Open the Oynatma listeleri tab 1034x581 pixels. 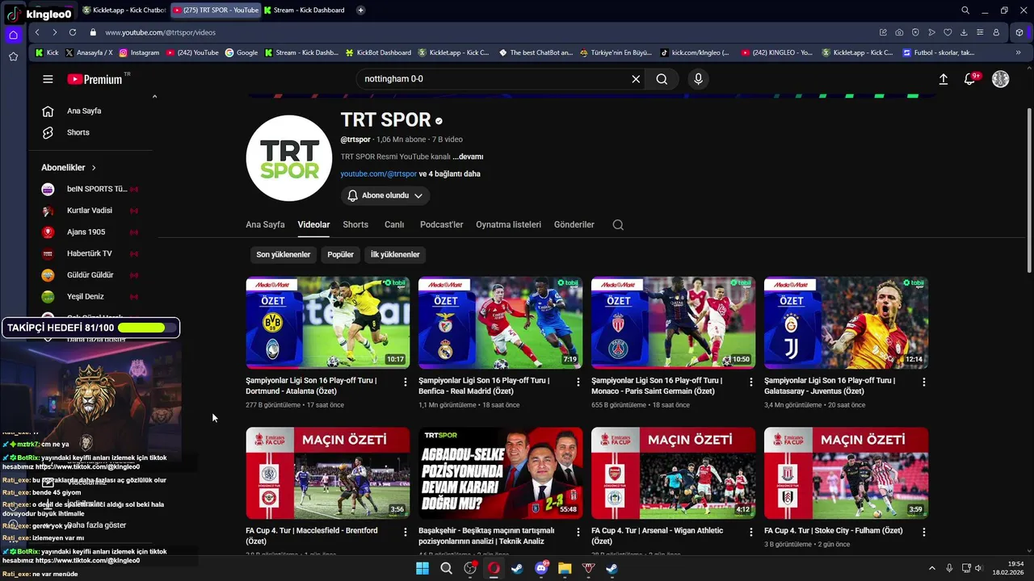[508, 224]
